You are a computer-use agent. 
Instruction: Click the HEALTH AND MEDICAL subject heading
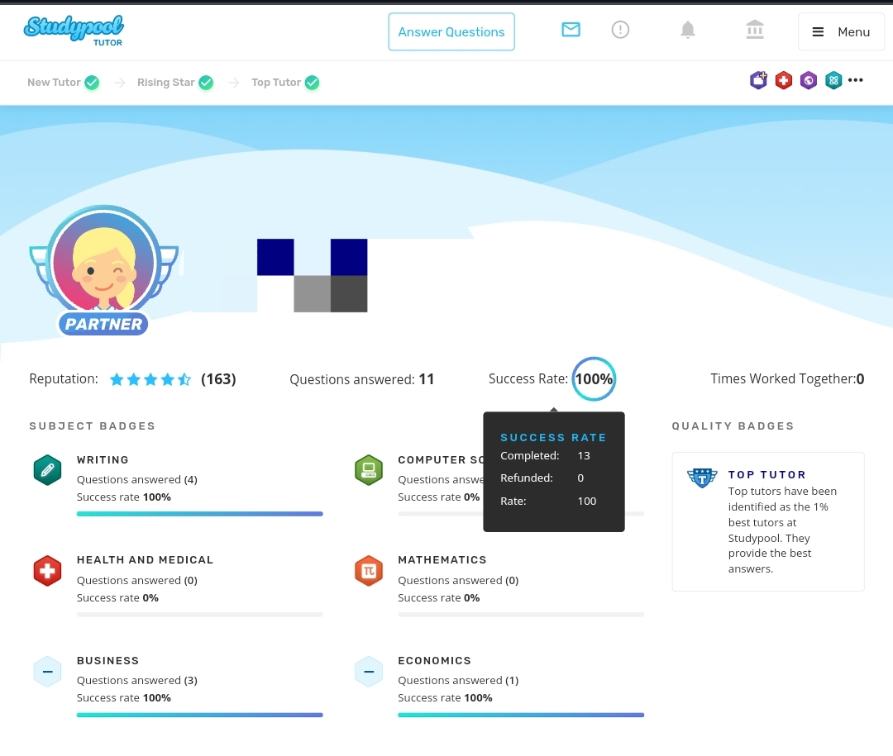146,560
